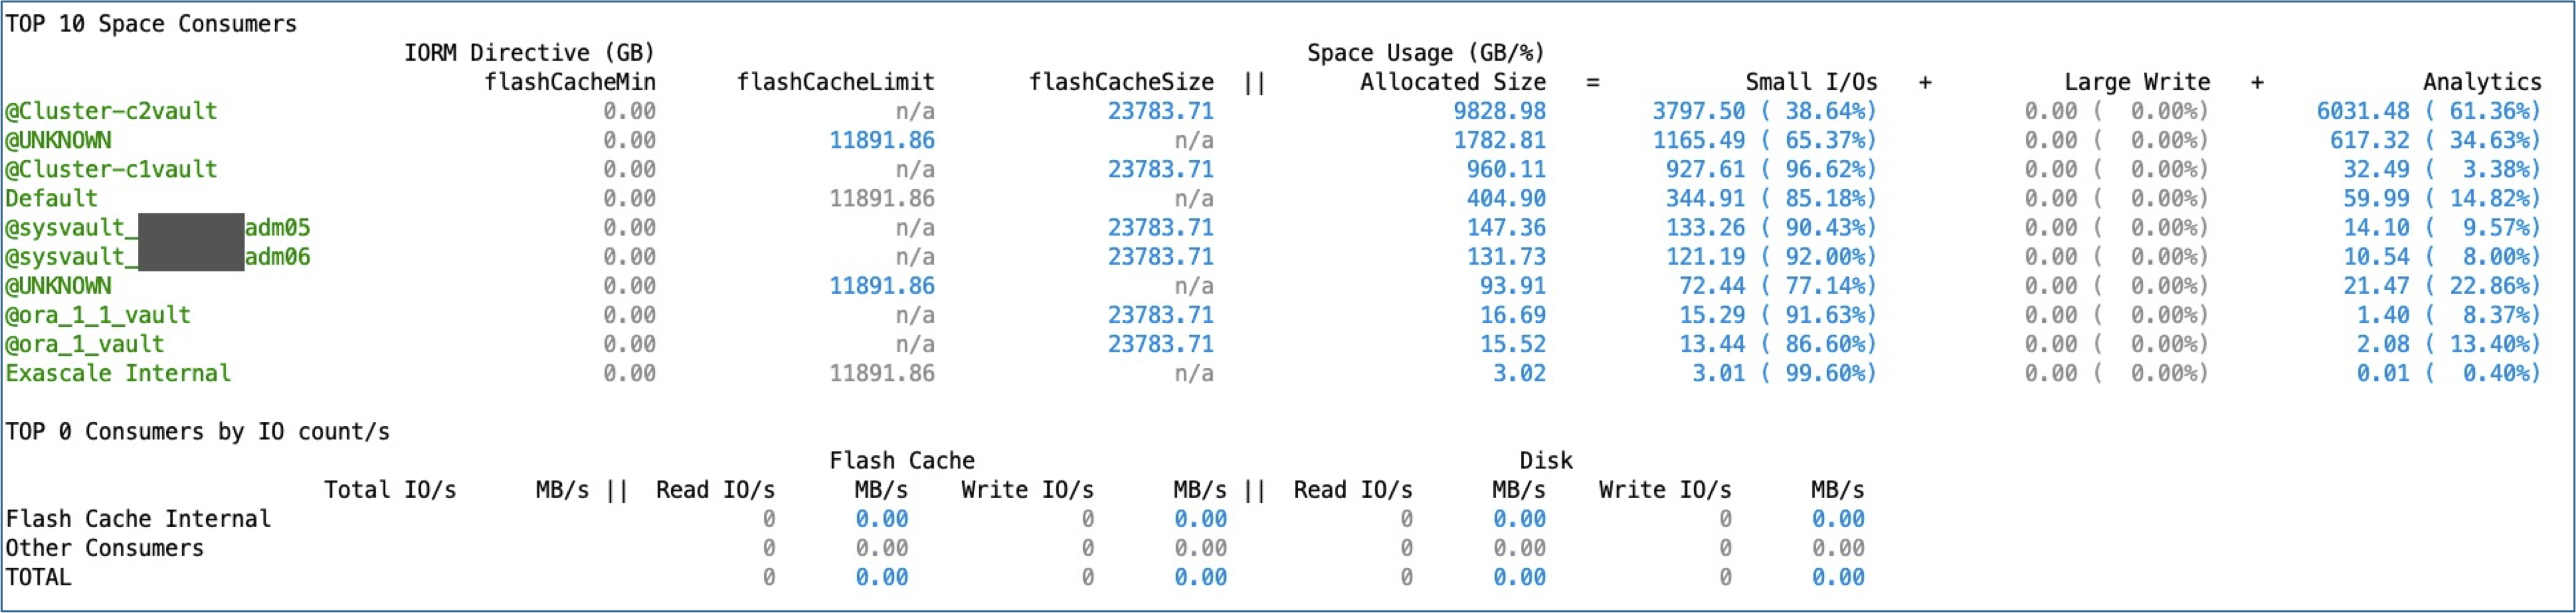
Task: Select the @Cluster-c2vault consumer name
Action: (x=111, y=111)
